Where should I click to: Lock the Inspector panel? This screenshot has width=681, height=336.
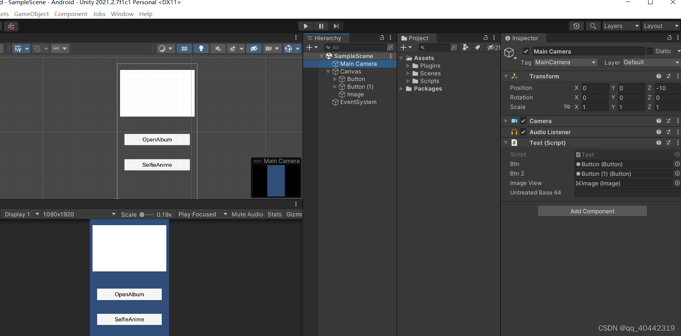pyautogui.click(x=670, y=38)
